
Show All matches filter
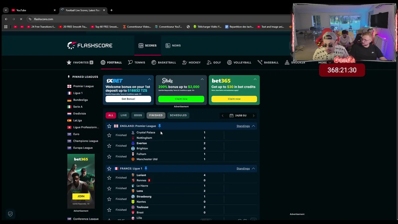click(111, 115)
